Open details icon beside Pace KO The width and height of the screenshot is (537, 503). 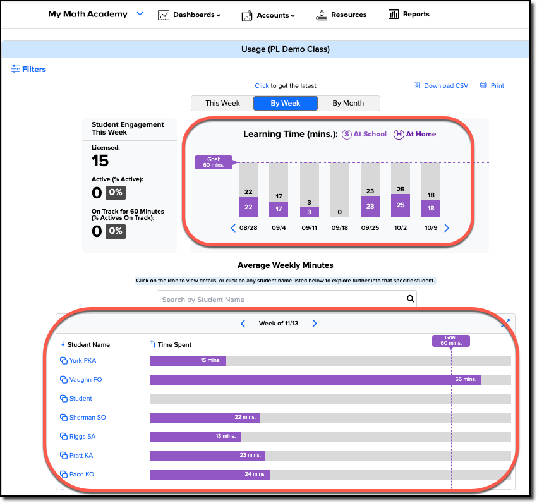(x=64, y=474)
